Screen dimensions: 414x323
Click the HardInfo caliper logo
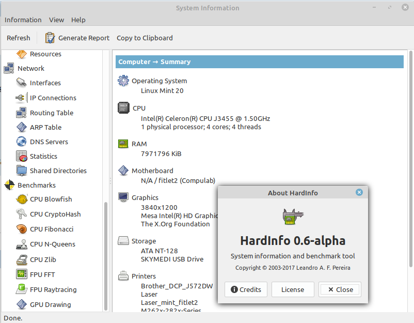[x=293, y=216]
